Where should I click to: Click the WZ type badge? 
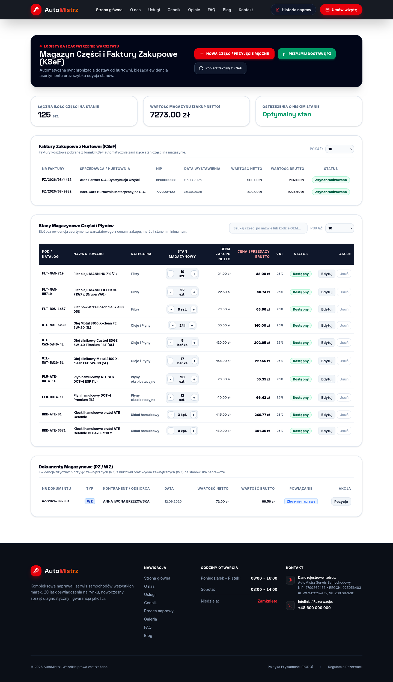(90, 501)
